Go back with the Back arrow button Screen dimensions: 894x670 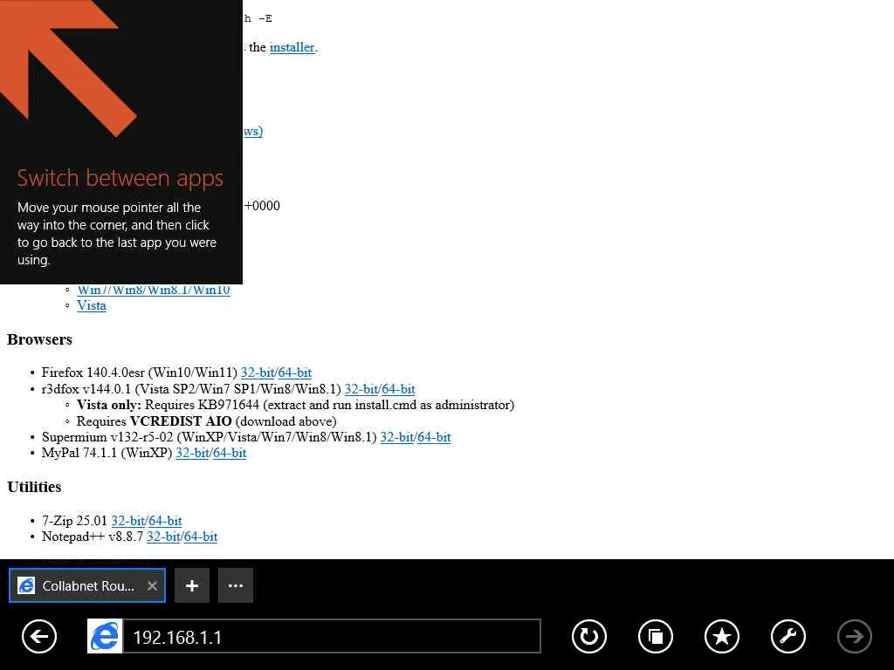[x=39, y=636]
